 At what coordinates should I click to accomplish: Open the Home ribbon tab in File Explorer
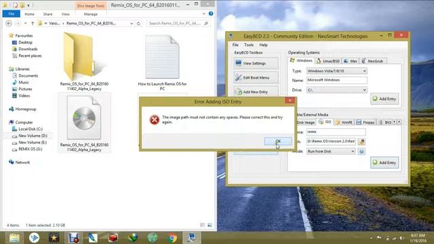point(29,14)
